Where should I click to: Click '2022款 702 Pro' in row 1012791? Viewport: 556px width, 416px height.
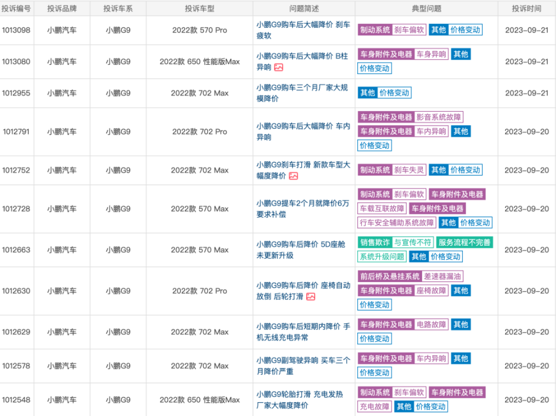pos(200,132)
